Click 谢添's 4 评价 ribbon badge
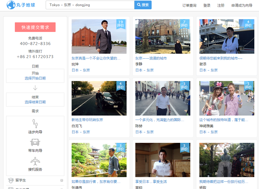 [x=248, y=24]
